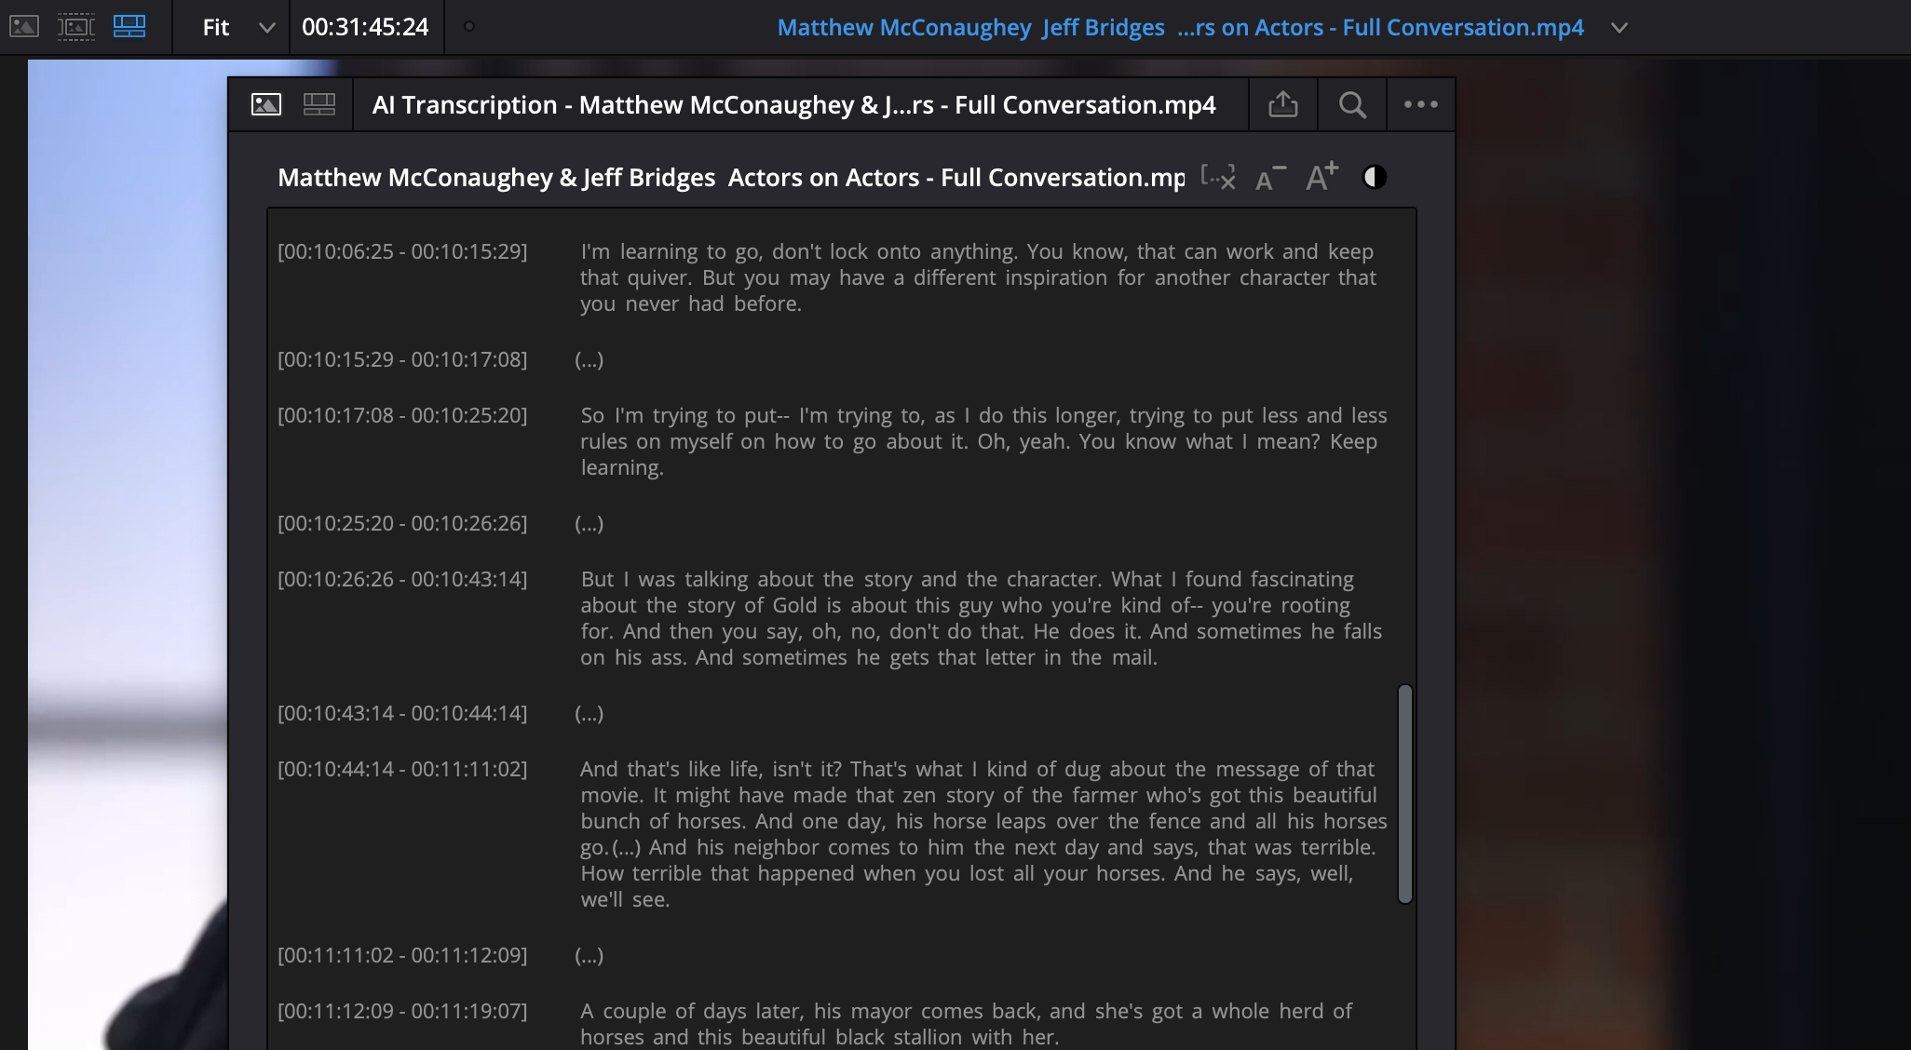Image resolution: width=1911 pixels, height=1050 pixels.
Task: Open the Fit zoom dropdown
Action: (x=238, y=27)
